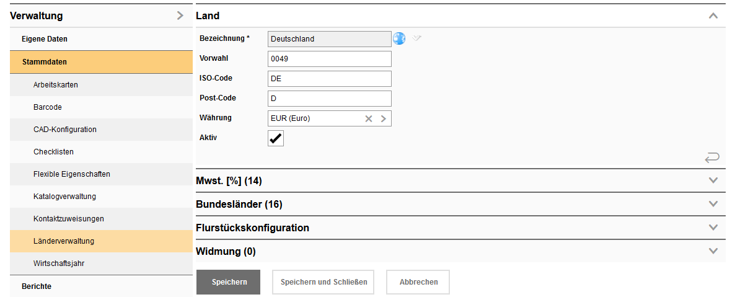735x297 pixels.
Task: Click the Speichern button
Action: coord(228,282)
